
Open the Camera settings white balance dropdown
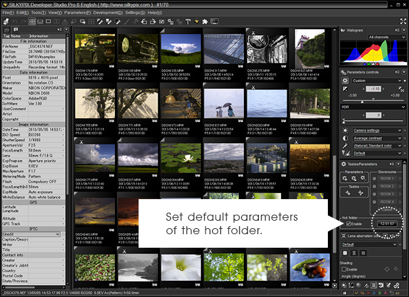(x=377, y=130)
